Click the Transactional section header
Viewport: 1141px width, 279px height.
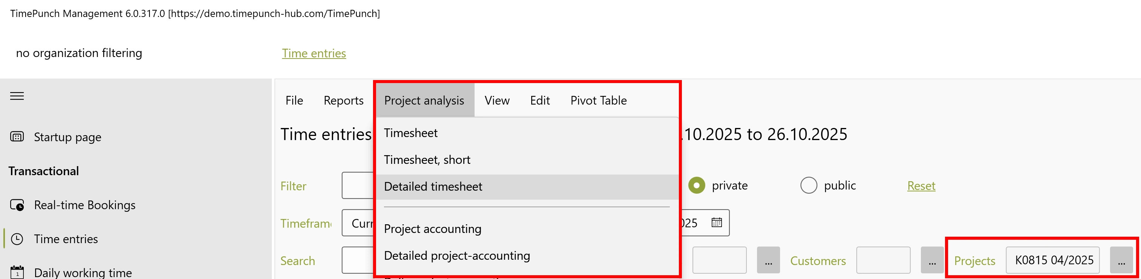(x=43, y=171)
